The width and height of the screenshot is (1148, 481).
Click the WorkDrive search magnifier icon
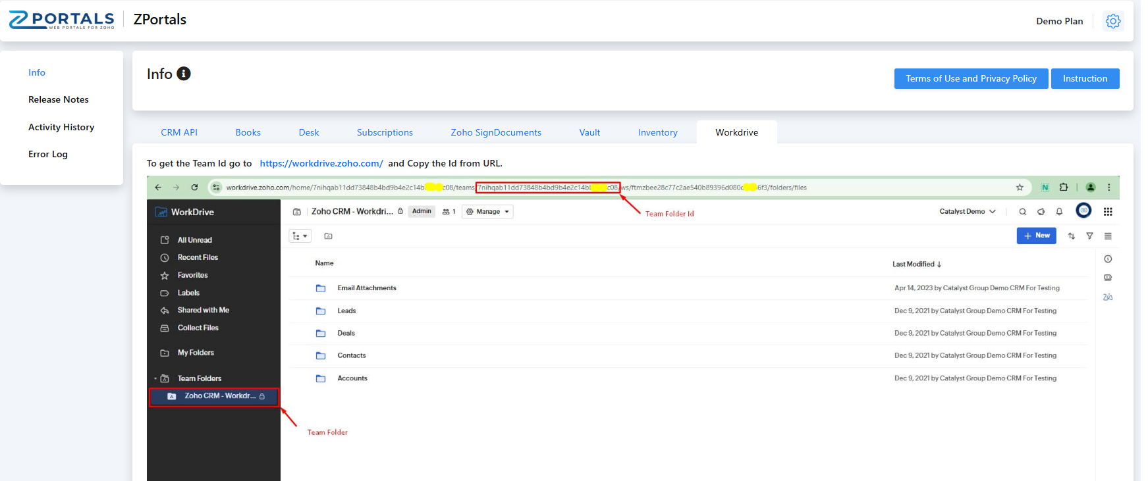pyautogui.click(x=1022, y=212)
